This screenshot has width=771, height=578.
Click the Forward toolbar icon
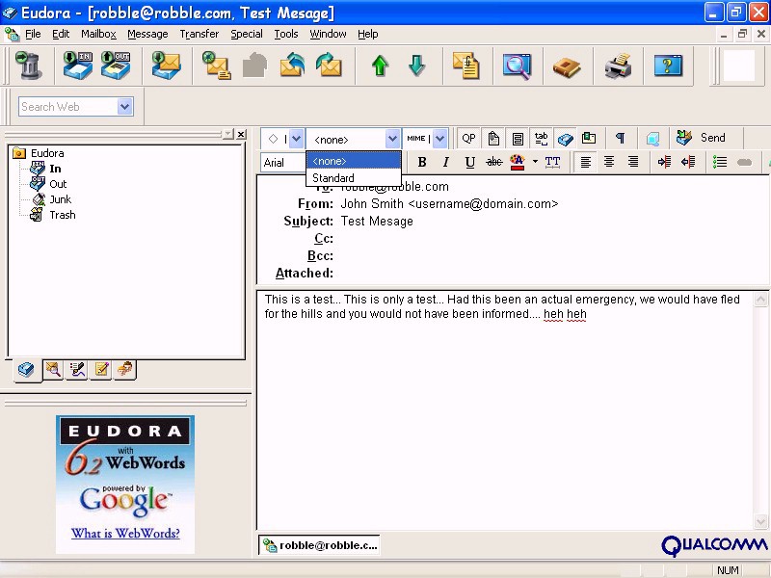[329, 65]
